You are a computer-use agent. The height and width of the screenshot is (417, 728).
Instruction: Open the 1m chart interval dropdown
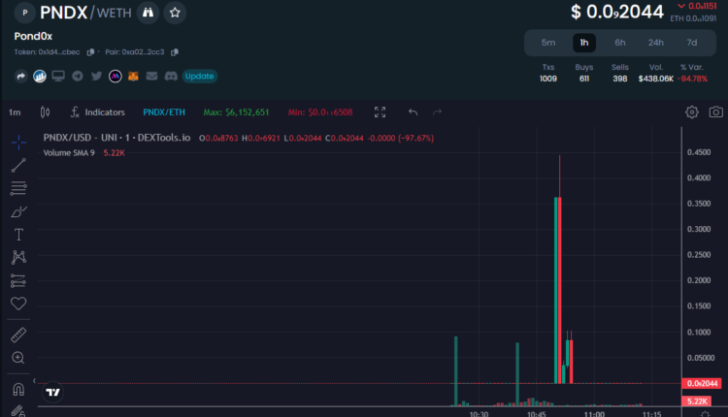pos(15,112)
